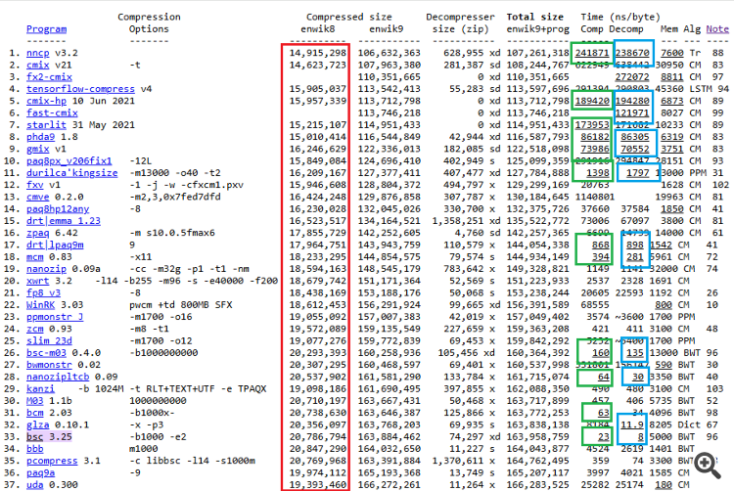
Task: Click bsc-m03 comp time link 160
Action: (x=601, y=353)
